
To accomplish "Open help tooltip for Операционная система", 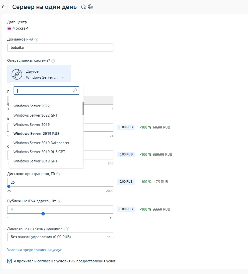I will coord(53,61).
